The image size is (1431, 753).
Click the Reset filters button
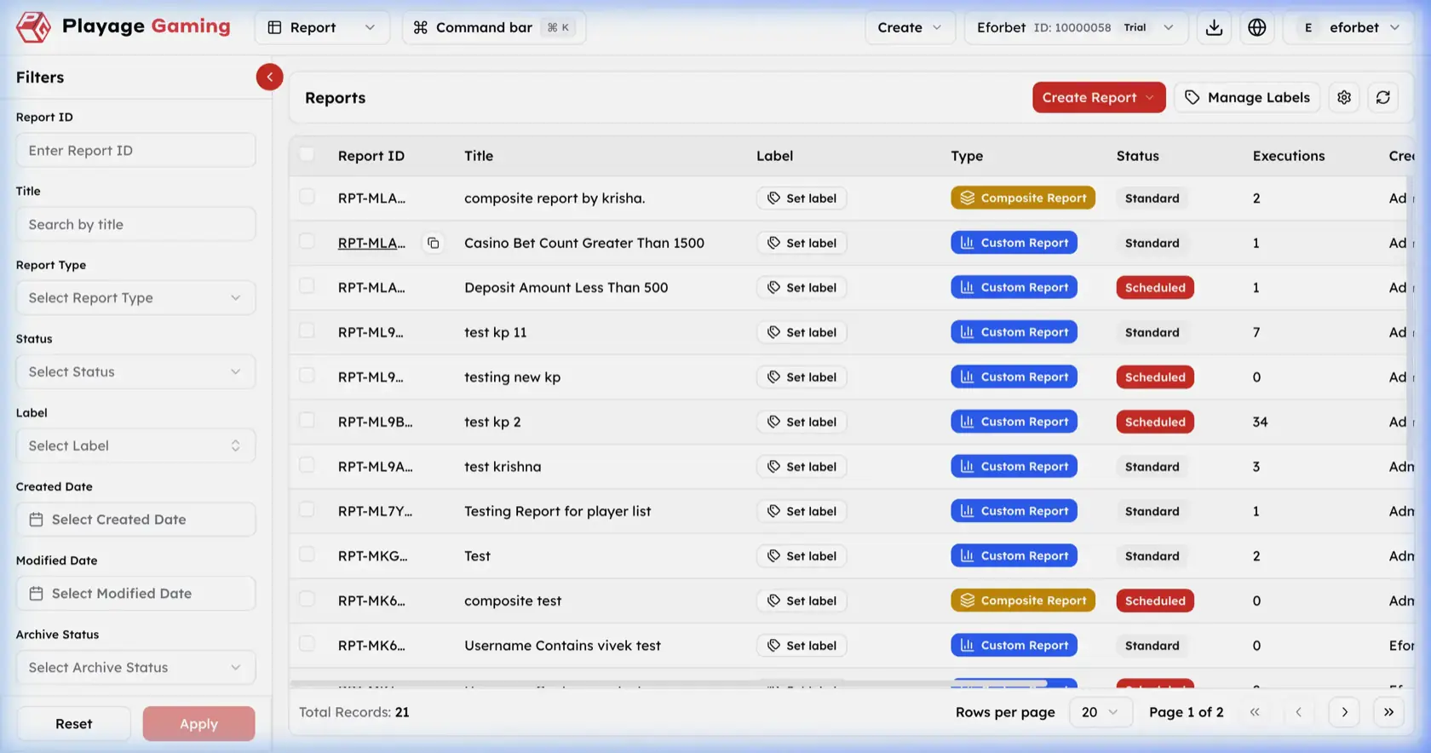pos(73,723)
